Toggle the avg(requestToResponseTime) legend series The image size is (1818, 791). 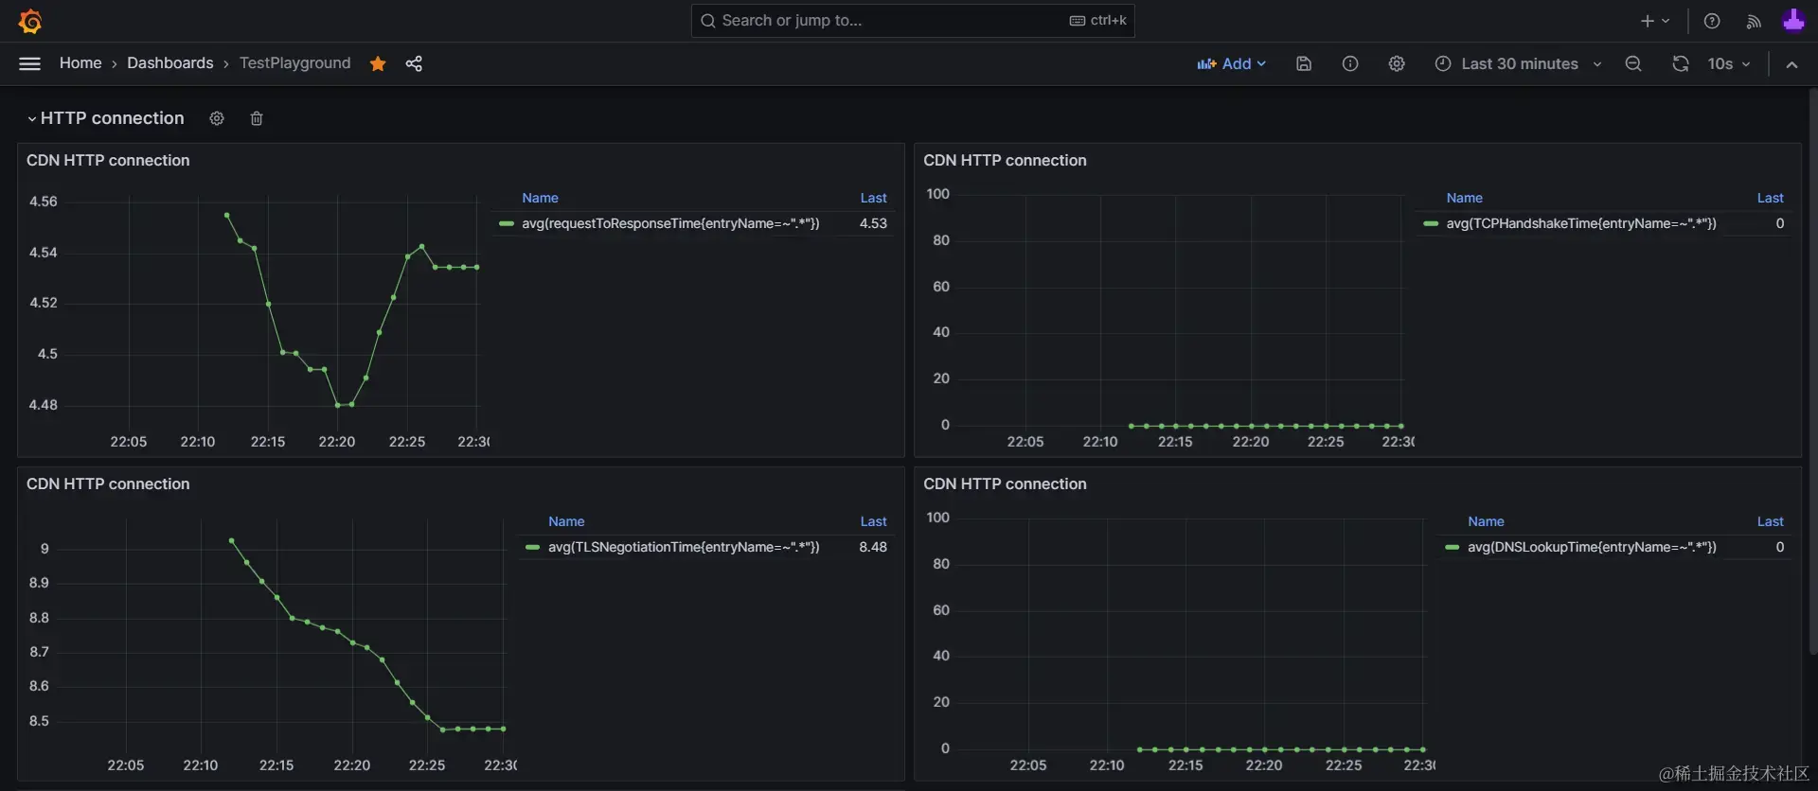pos(669,223)
